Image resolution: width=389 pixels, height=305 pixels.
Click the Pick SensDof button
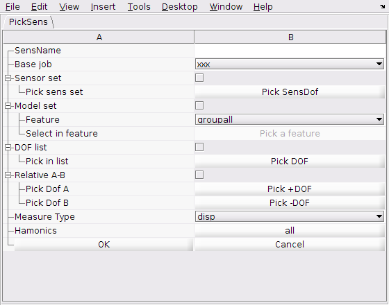pyautogui.click(x=290, y=91)
